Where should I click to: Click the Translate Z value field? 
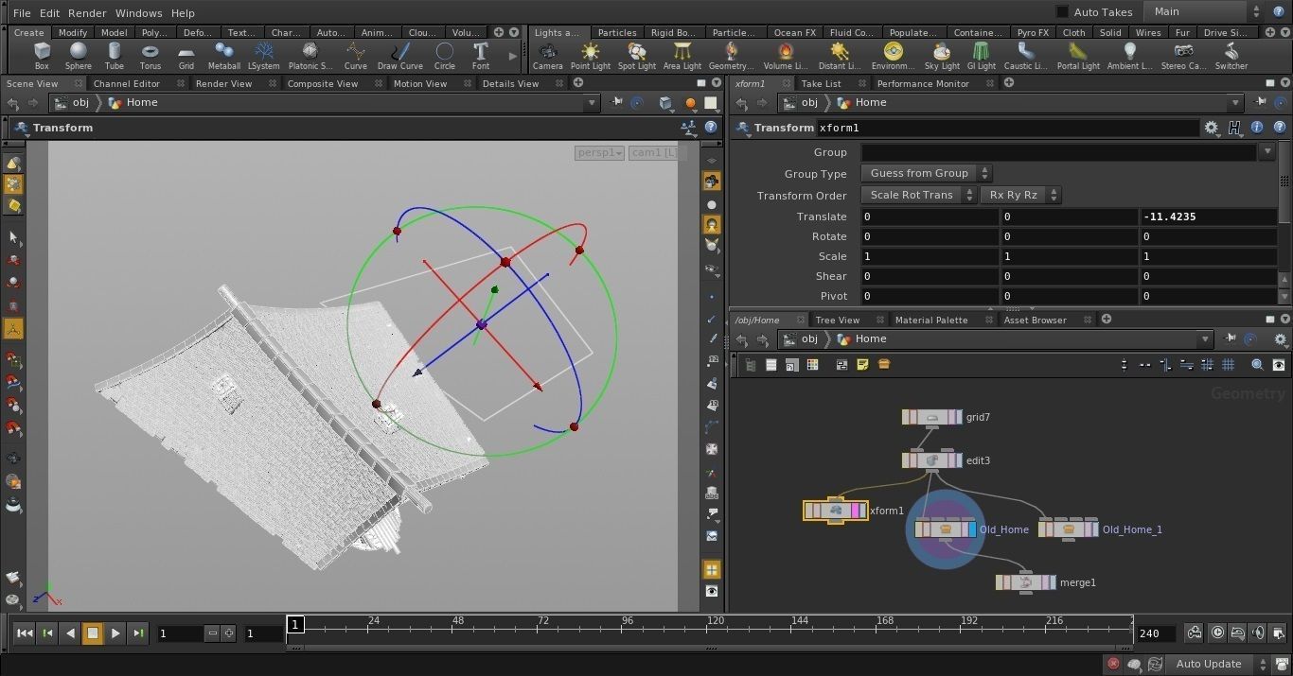[x=1209, y=217]
